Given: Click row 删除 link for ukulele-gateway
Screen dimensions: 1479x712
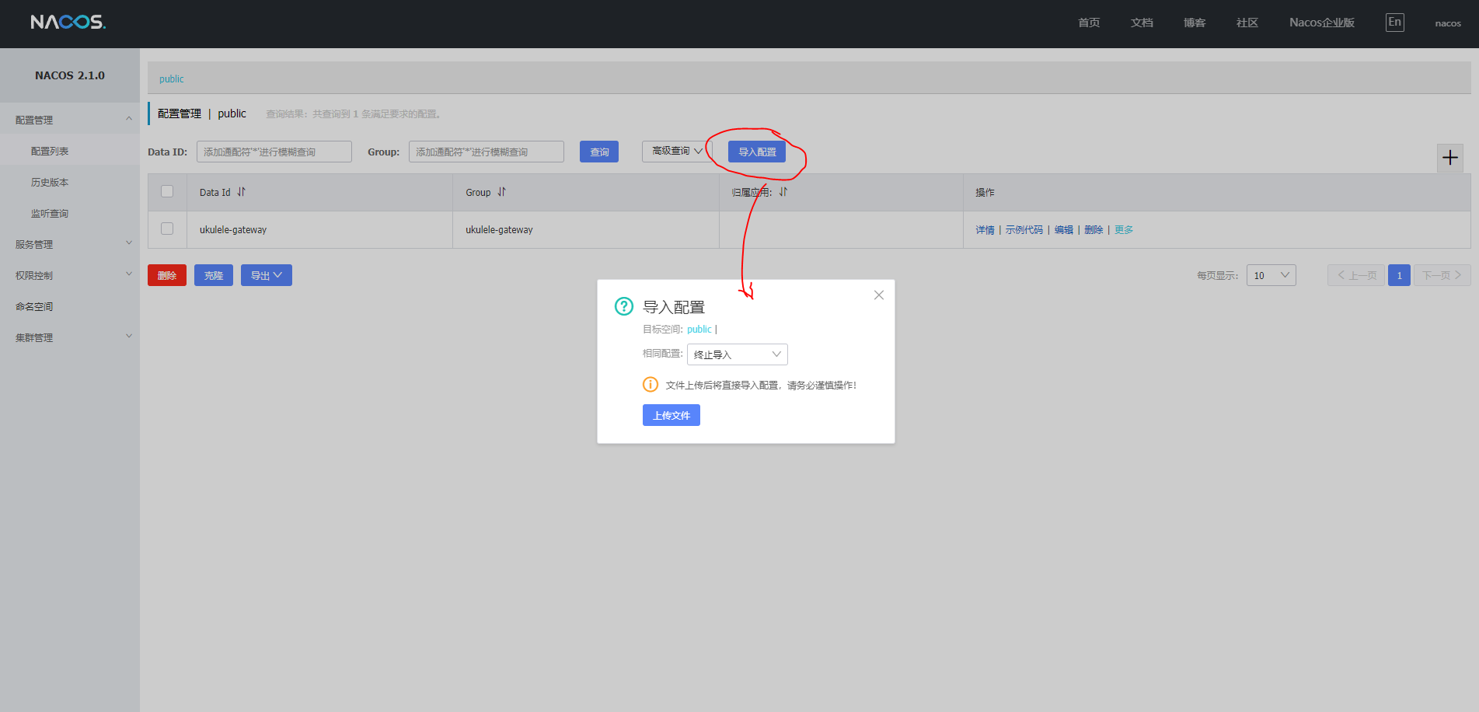Looking at the screenshot, I should tap(1094, 229).
